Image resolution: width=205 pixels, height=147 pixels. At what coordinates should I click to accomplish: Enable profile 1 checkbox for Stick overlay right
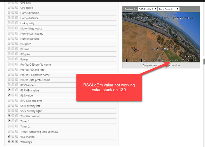pos(9,110)
